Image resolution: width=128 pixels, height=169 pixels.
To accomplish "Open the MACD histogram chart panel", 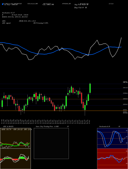I will (x=15, y=159).
